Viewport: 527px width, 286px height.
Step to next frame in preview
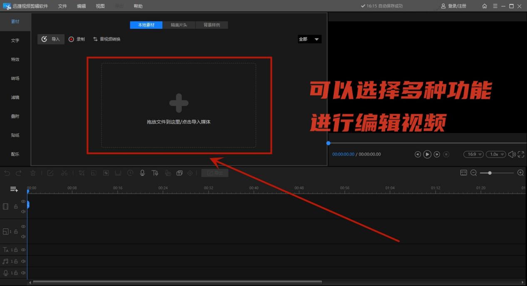pos(437,154)
